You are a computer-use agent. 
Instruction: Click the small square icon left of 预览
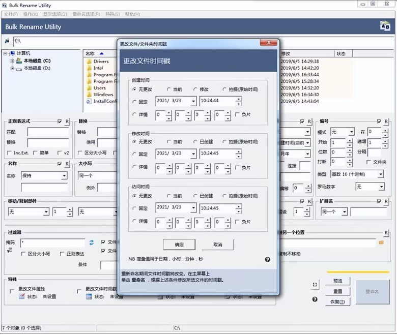point(315,284)
